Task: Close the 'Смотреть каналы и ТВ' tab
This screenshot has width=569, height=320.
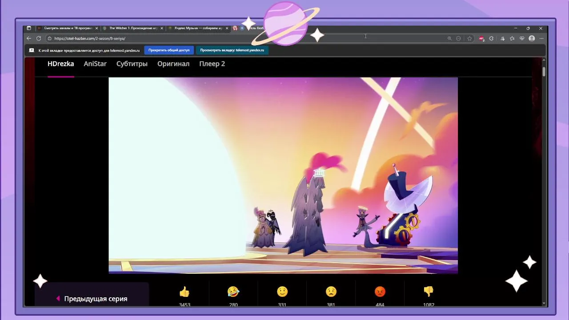Action: [96, 28]
